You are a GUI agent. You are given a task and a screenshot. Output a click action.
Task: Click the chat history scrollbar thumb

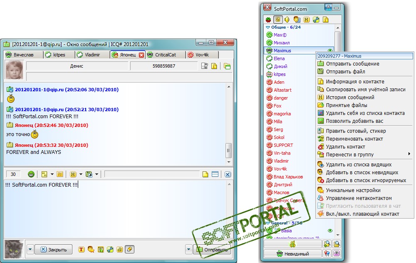[228, 150]
